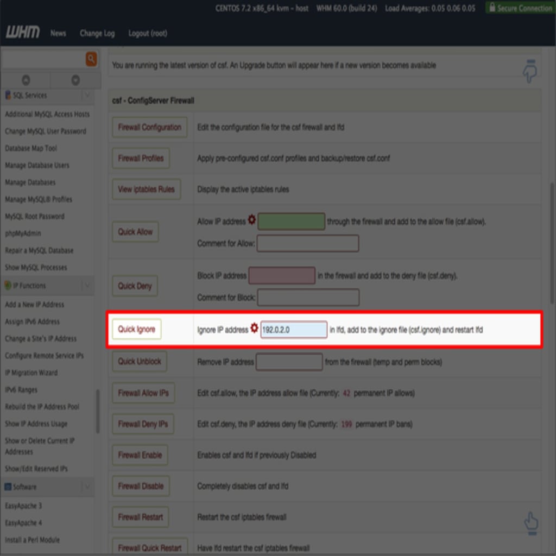This screenshot has width=556, height=556.
Task: Focus the Comment for Allow field
Action: coord(308,243)
